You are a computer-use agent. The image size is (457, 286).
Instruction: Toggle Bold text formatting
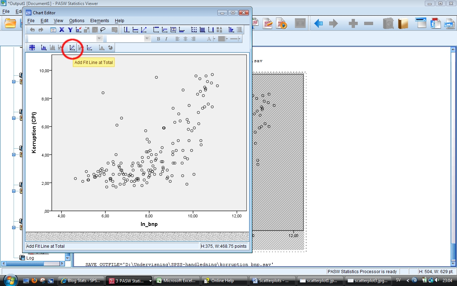click(x=158, y=39)
